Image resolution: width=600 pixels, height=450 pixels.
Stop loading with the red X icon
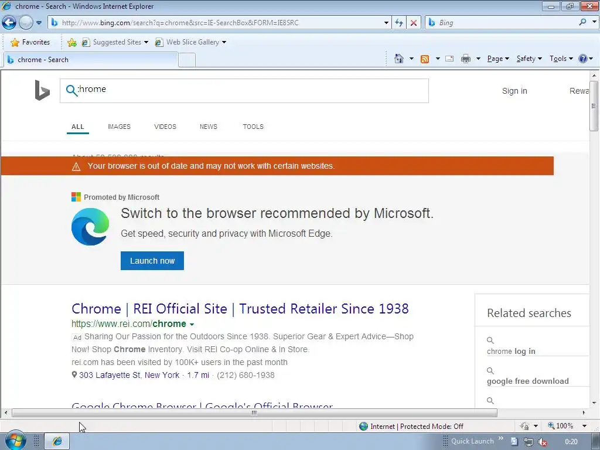click(x=414, y=23)
